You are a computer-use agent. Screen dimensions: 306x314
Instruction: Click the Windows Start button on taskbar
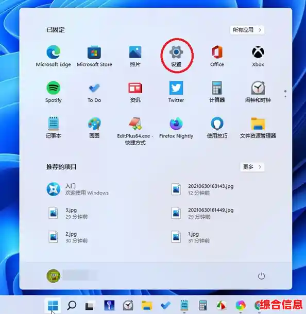click(x=53, y=305)
